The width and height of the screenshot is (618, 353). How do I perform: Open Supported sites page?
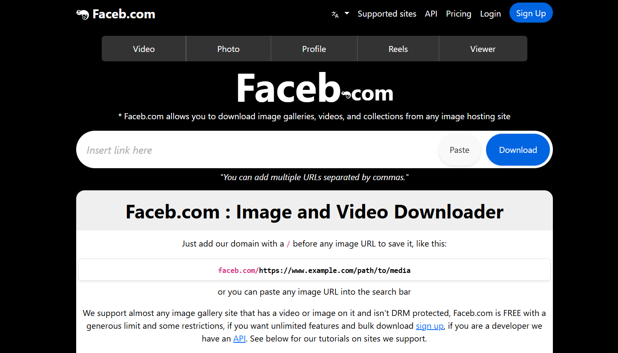pos(387,14)
